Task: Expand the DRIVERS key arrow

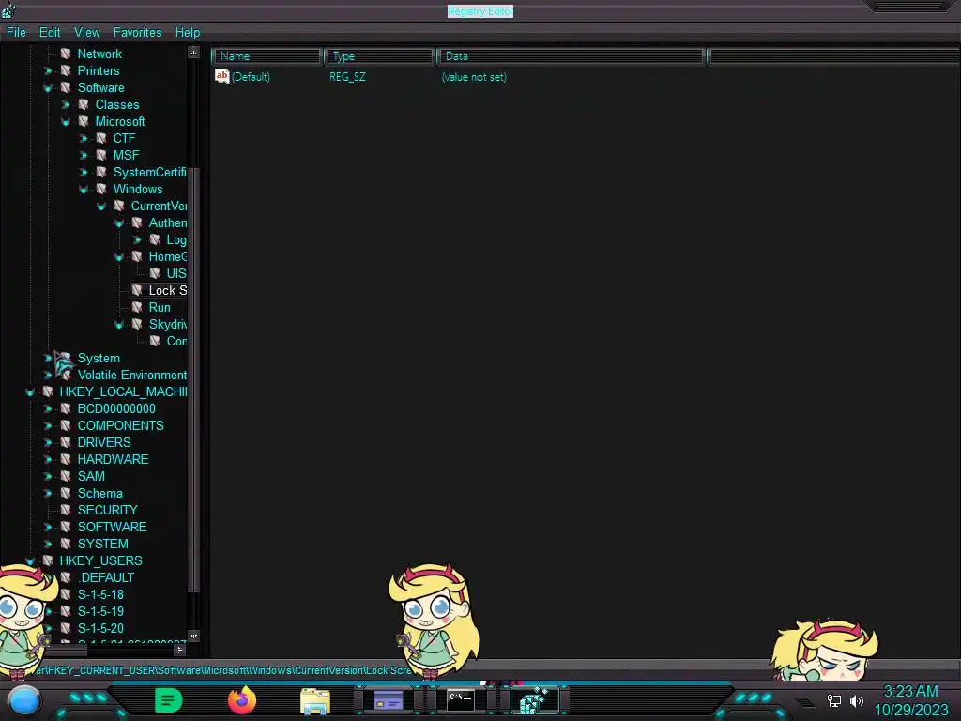Action: click(x=48, y=443)
